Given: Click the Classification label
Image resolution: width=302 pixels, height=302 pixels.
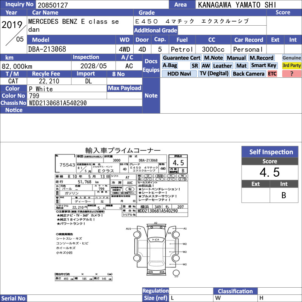Looking at the screenshot, I should (235, 291).
